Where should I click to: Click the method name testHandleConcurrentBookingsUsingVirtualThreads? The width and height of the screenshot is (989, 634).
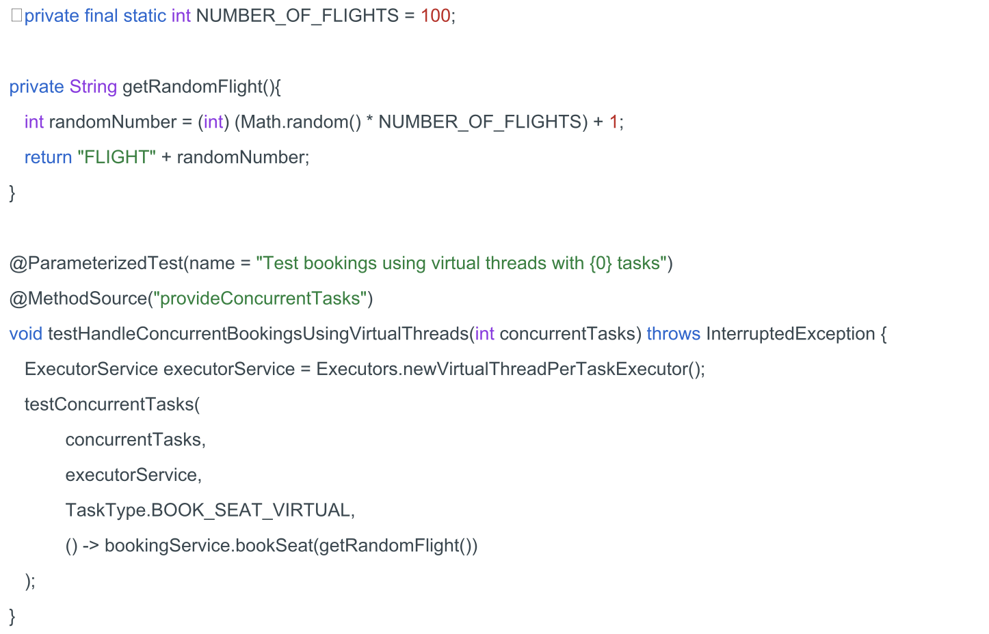[259, 333]
